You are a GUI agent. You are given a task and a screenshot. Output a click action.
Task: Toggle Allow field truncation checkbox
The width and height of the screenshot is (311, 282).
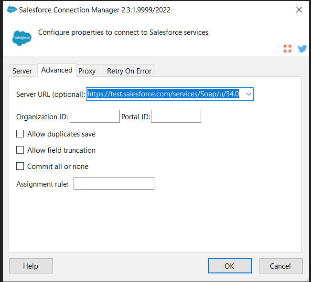(20, 150)
